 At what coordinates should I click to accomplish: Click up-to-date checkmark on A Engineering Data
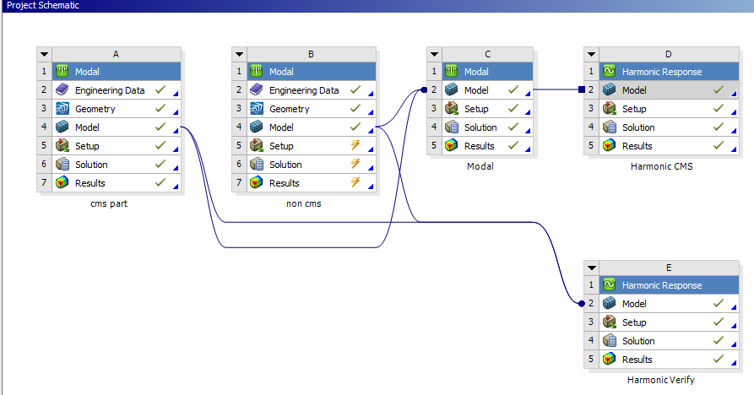point(160,89)
